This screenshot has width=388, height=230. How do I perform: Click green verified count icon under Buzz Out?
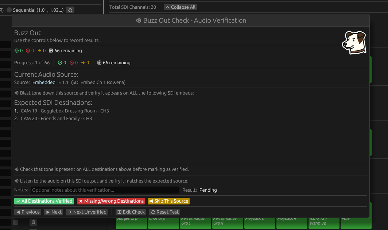16,51
